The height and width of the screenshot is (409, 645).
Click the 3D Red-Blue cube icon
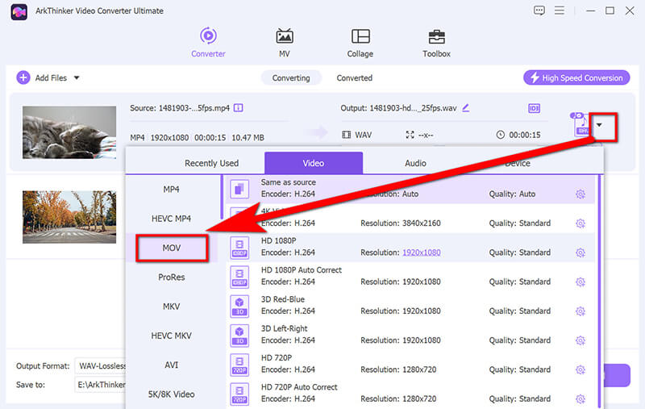(239, 306)
